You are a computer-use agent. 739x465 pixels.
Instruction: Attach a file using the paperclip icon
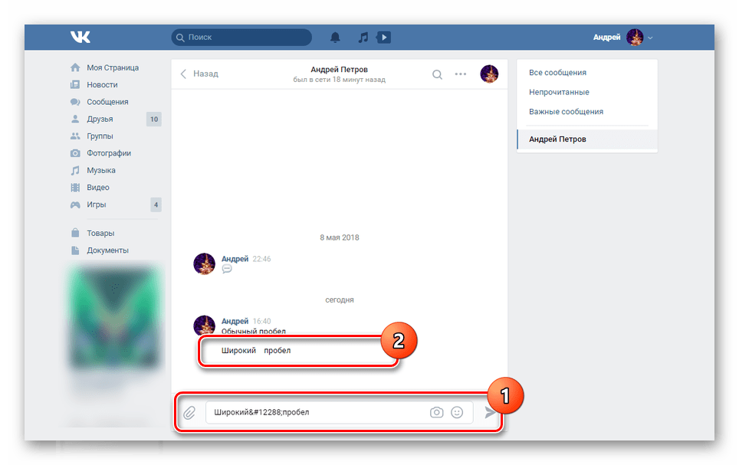coord(190,412)
